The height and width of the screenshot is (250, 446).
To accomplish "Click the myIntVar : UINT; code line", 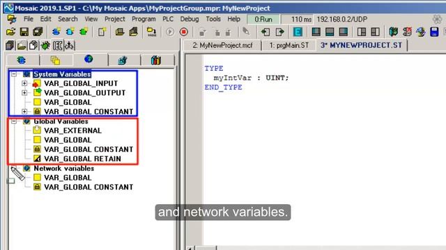I will pos(251,78).
